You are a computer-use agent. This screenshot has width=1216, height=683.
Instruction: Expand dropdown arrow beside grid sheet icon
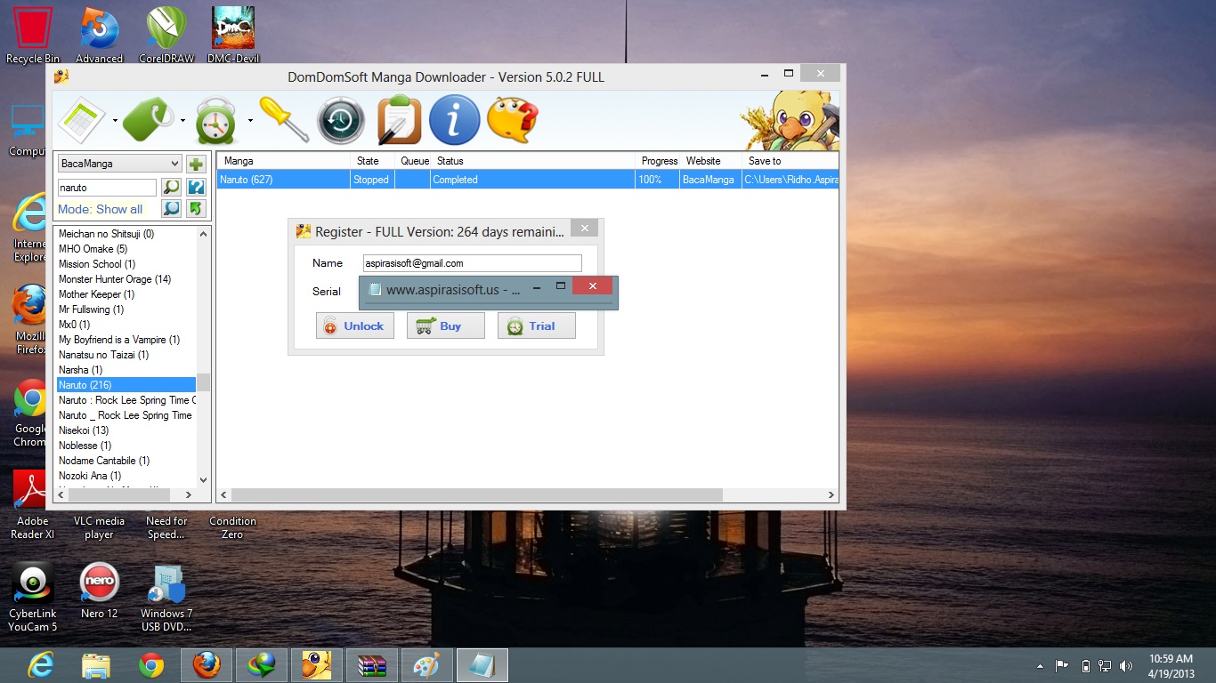pyautogui.click(x=115, y=121)
